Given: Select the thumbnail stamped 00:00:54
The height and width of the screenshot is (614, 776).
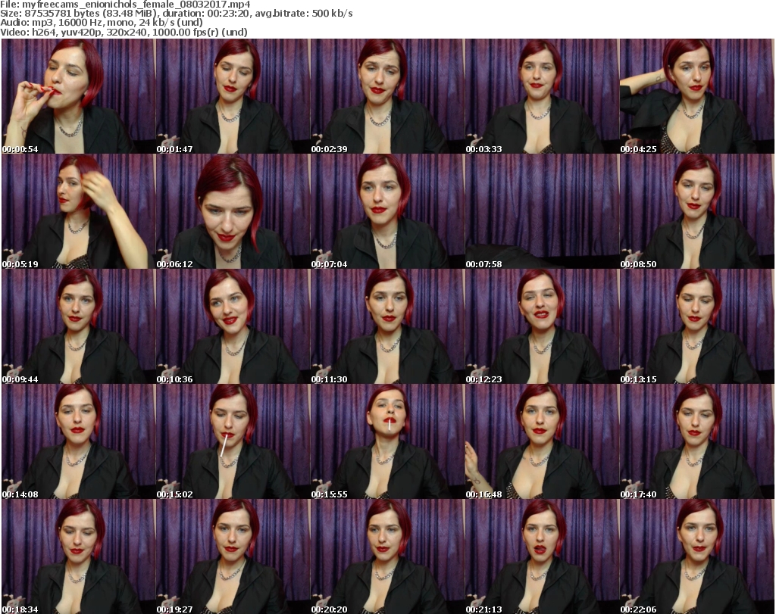Looking at the screenshot, I should 78,96.
